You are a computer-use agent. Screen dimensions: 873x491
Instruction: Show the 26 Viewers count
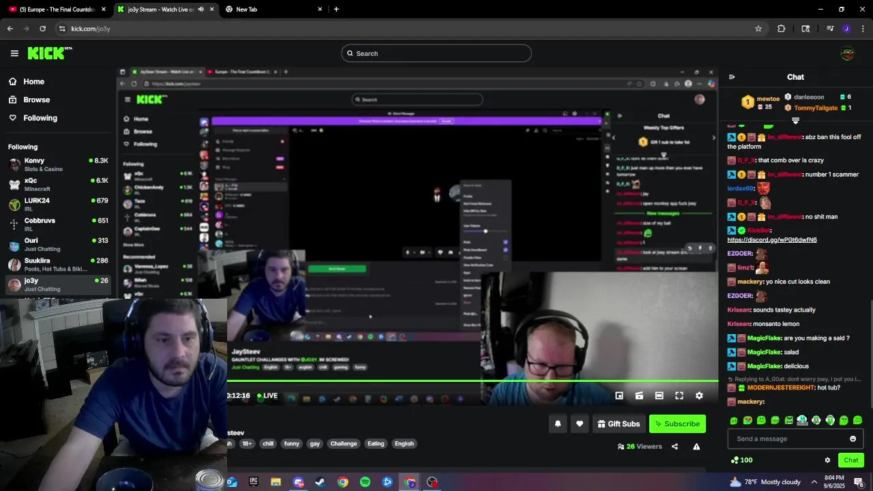tap(640, 447)
